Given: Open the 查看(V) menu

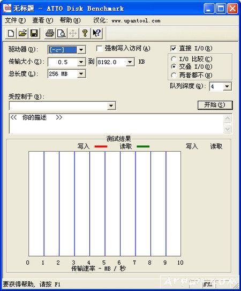Looking at the screenshot, I should click(42, 20).
